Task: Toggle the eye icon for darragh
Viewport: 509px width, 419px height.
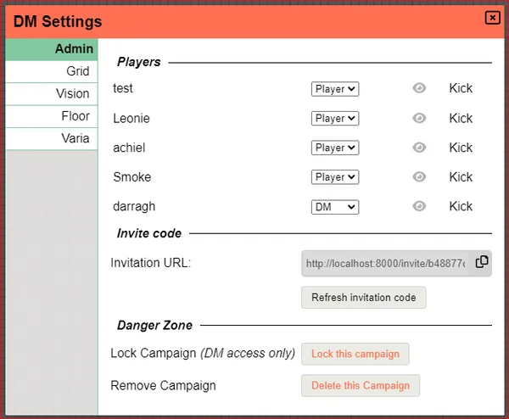Action: coord(419,206)
